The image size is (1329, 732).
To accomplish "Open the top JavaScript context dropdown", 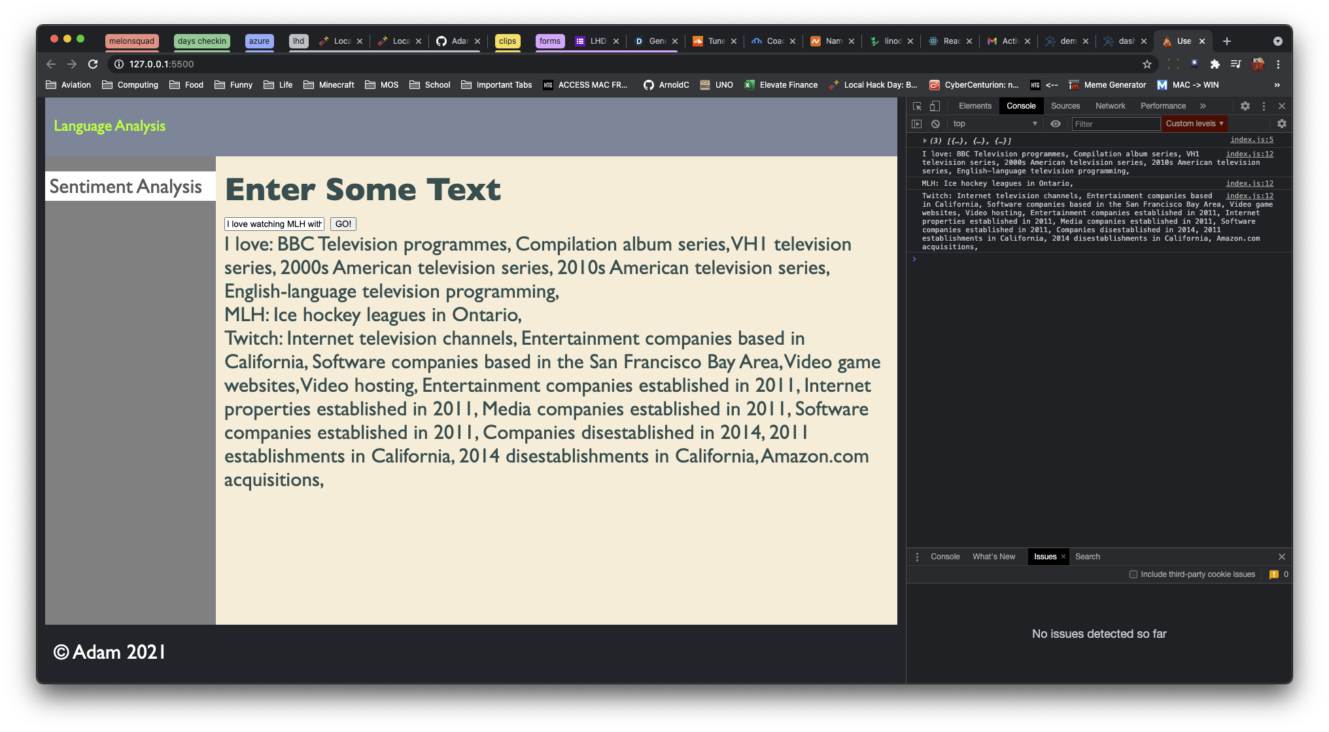I will click(x=994, y=124).
